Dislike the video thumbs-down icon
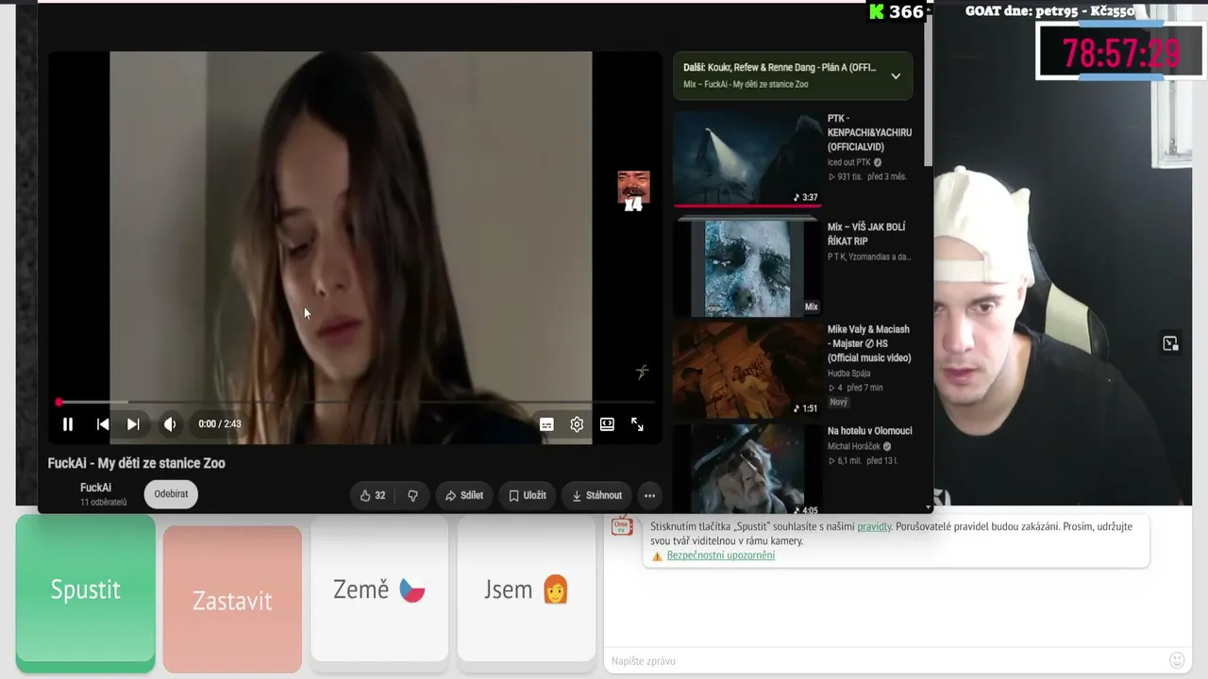Image resolution: width=1208 pixels, height=679 pixels. (x=412, y=495)
